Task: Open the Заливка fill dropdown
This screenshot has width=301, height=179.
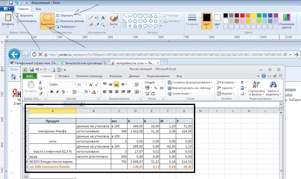Action: tap(173, 21)
